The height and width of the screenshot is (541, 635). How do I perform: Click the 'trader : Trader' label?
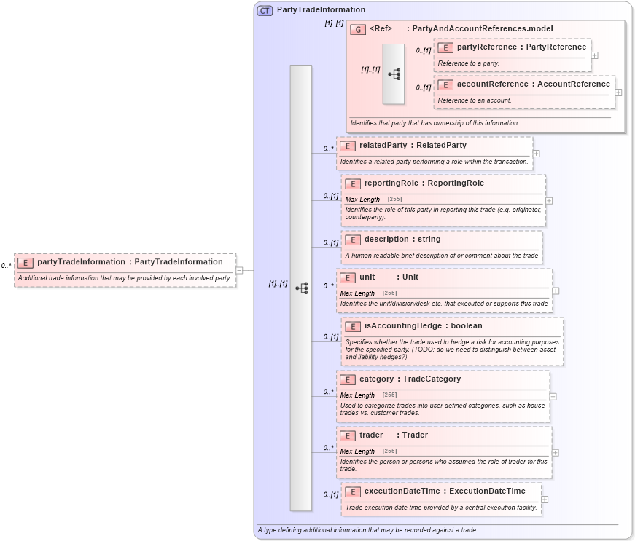point(394,435)
